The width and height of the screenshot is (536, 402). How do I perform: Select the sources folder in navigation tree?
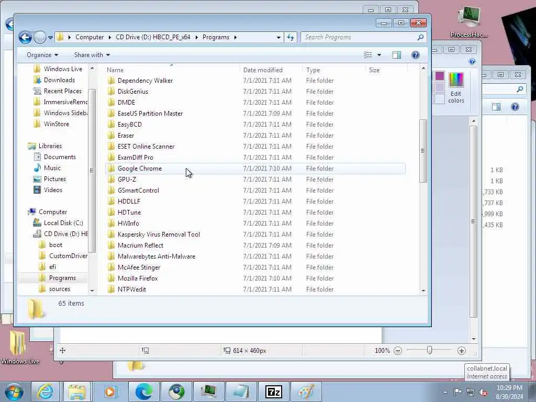[60, 289]
